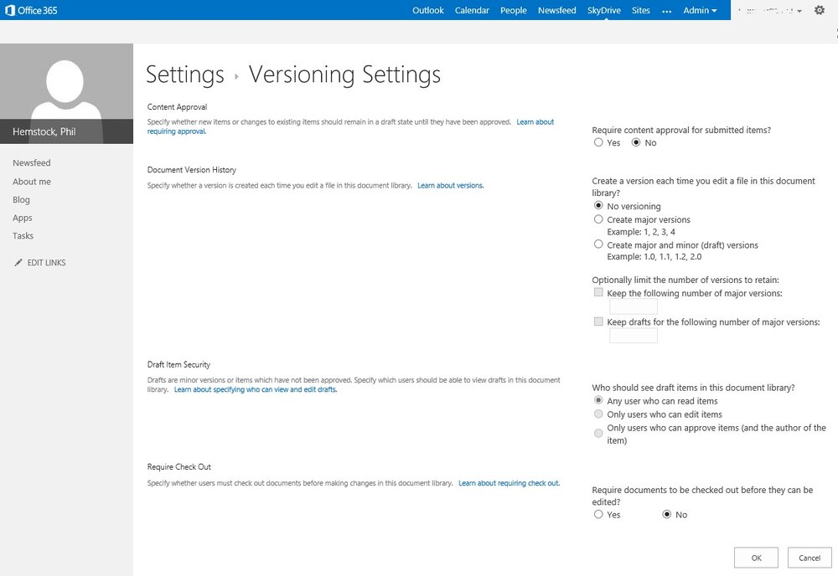Check Keep the following number of major versions
This screenshot has height=576, width=838.
tap(598, 292)
